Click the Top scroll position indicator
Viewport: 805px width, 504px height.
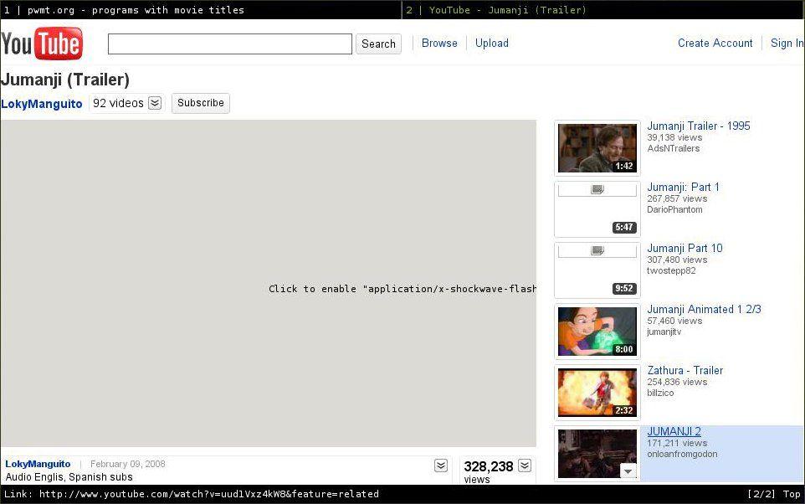[x=792, y=494]
